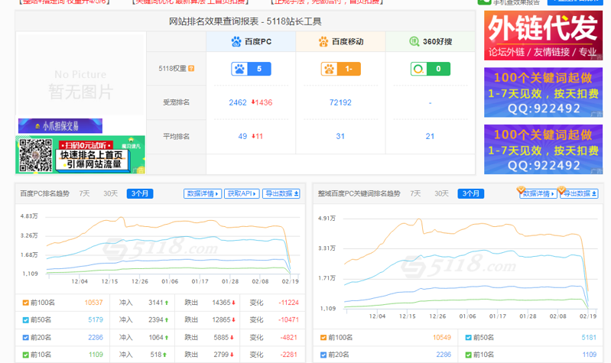
Task: Click the blue Baidu PC weight badge 5
Action: click(251, 69)
